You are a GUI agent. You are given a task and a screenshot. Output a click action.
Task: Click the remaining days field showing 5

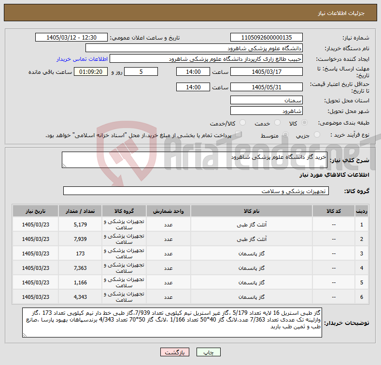(x=141, y=71)
